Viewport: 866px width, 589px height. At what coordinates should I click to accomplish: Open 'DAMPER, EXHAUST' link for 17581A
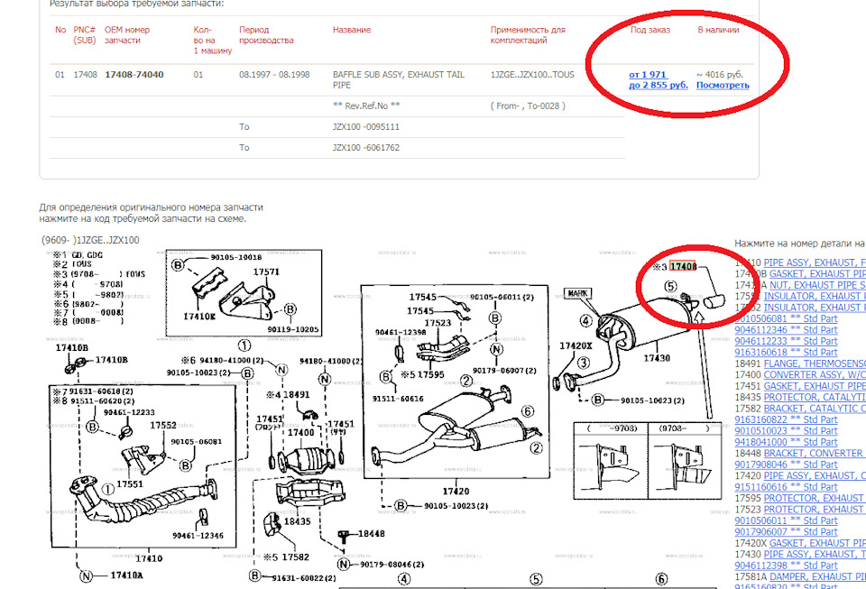[x=817, y=577]
